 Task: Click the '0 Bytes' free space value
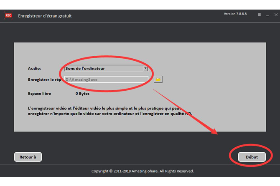[x=82, y=94]
